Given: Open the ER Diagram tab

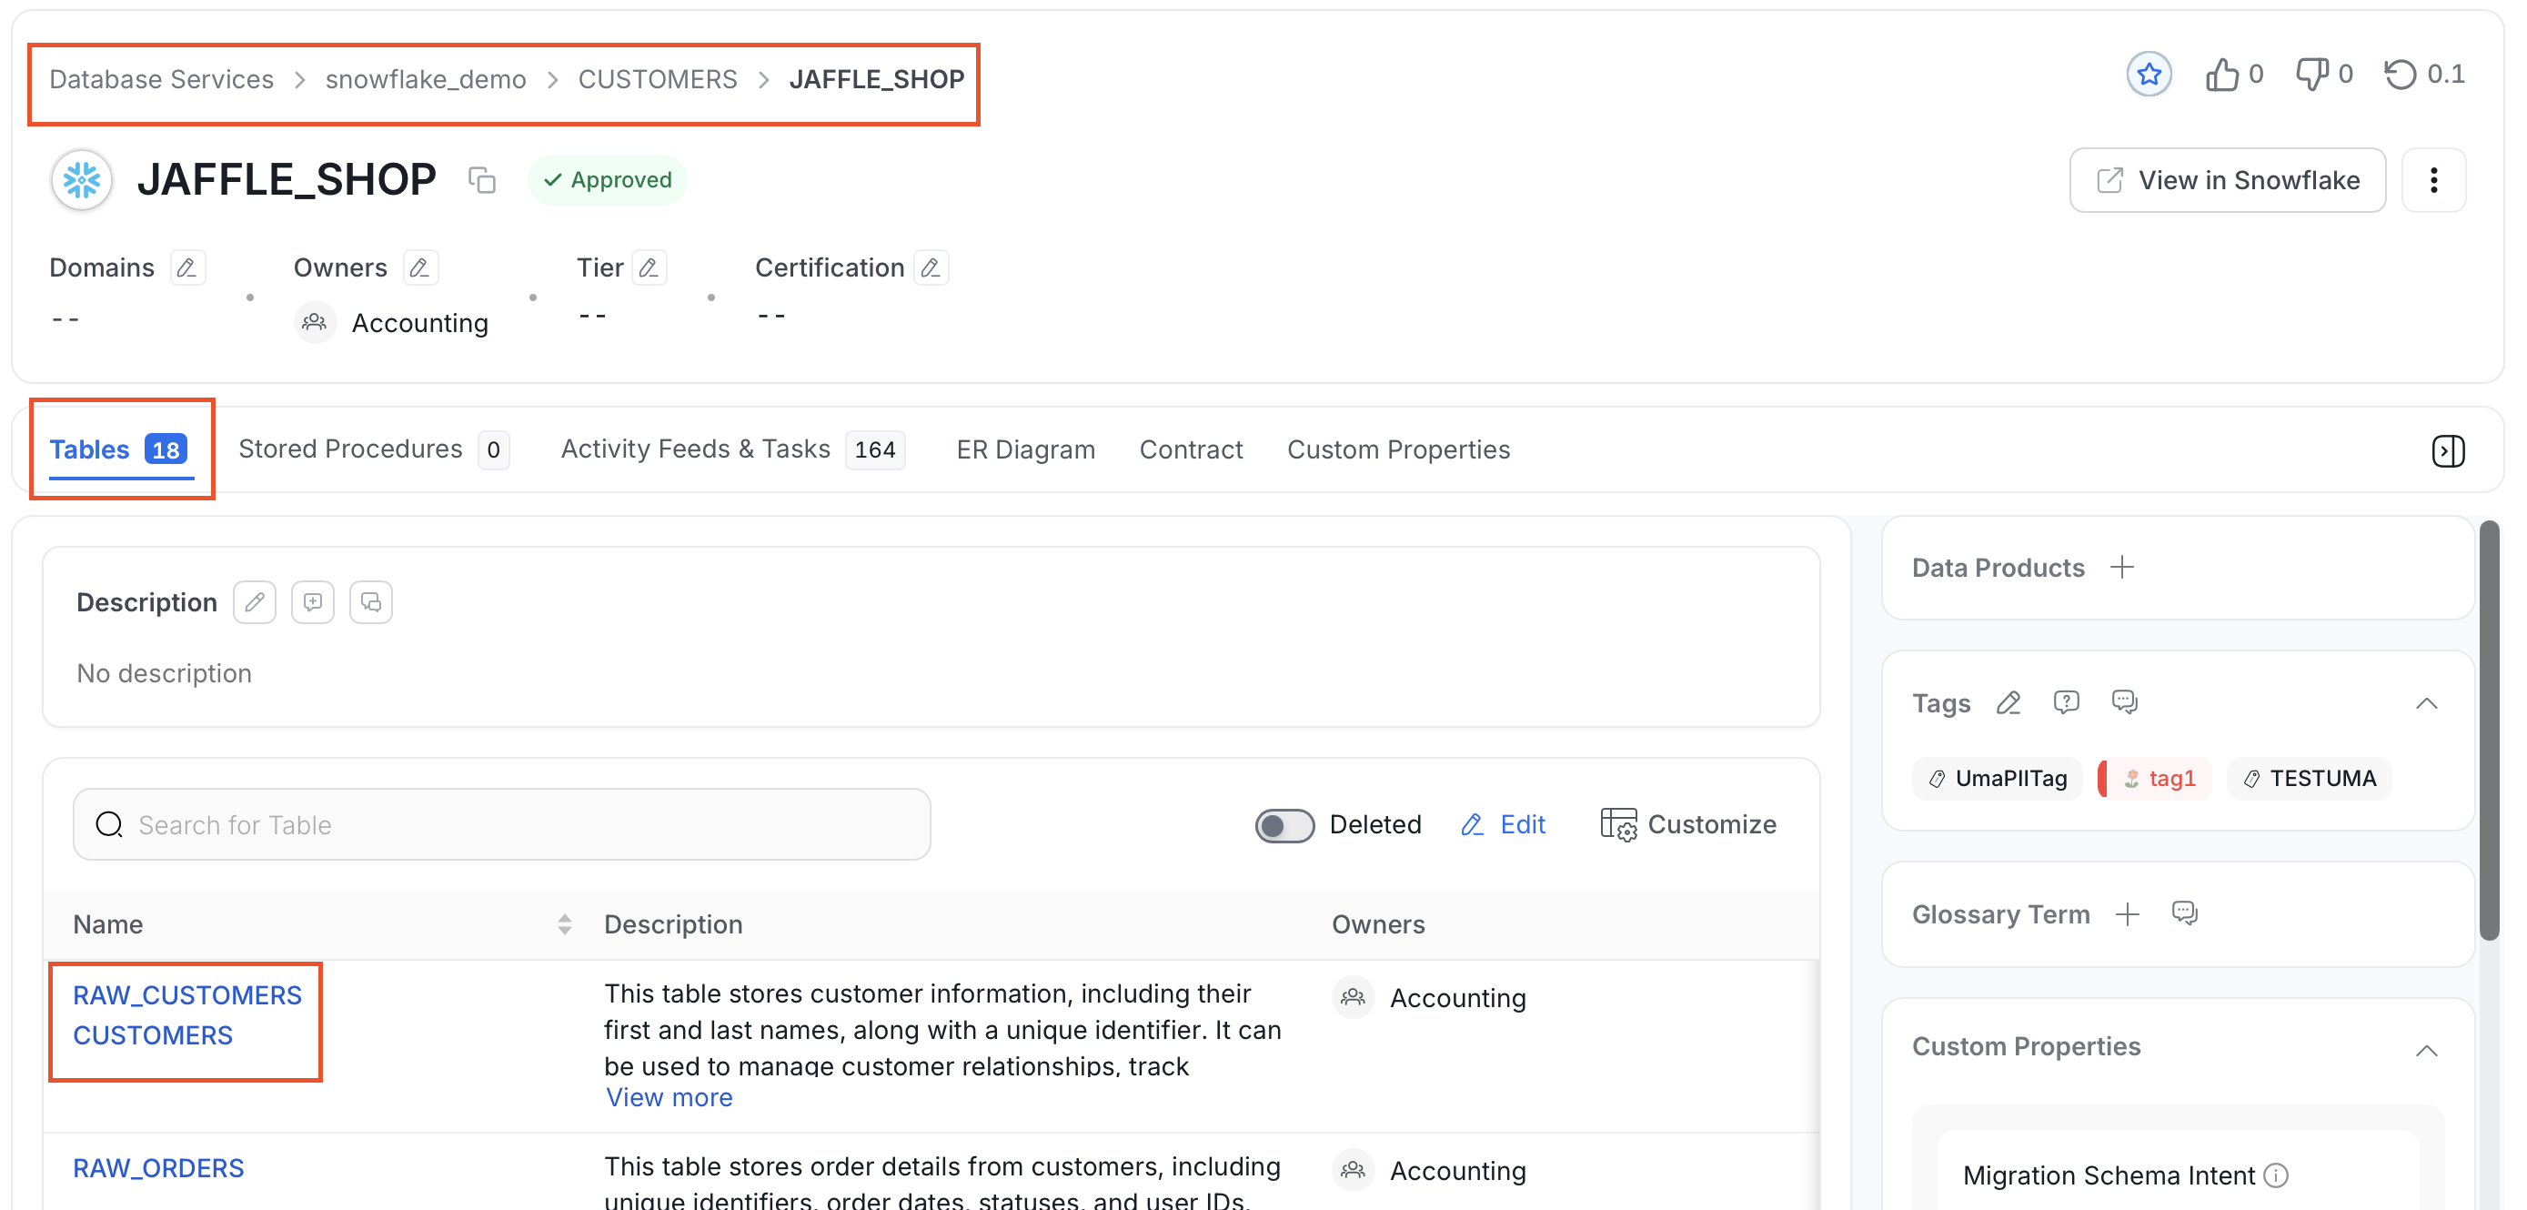Looking at the screenshot, I should pyautogui.click(x=1025, y=449).
